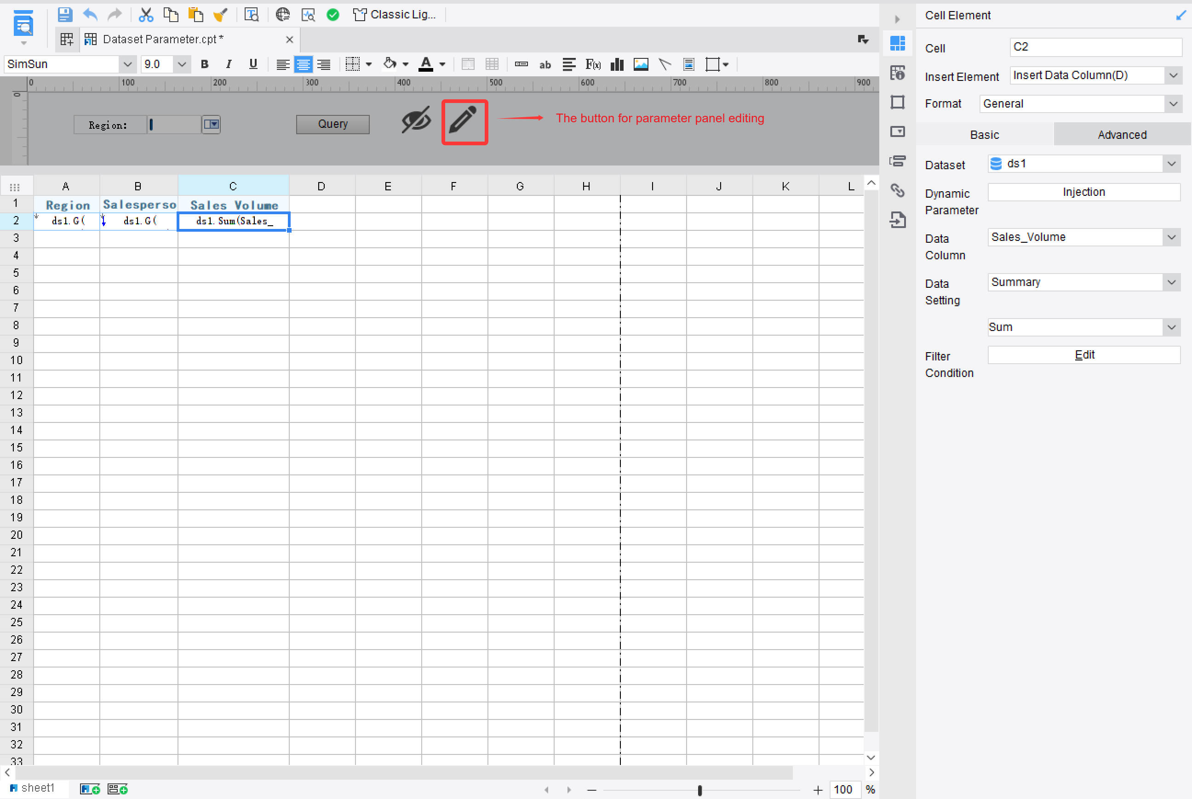
Task: Insert a chart from the toolbar
Action: coord(617,64)
